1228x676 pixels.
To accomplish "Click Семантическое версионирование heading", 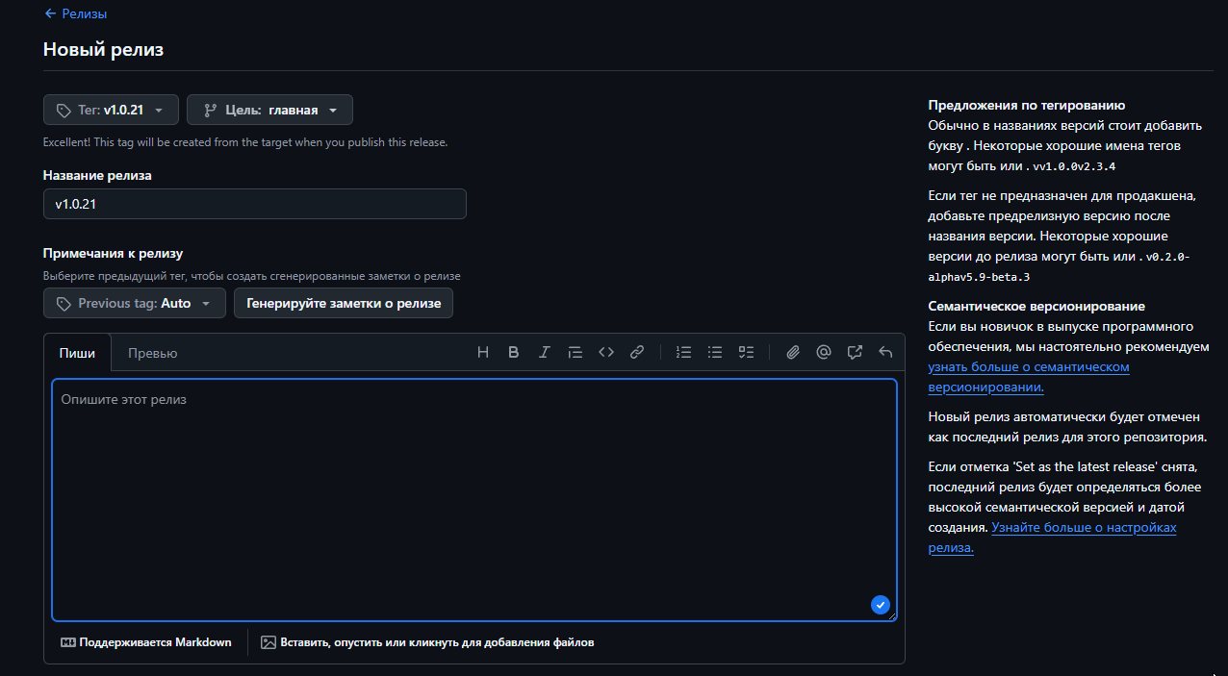I will (1036, 307).
